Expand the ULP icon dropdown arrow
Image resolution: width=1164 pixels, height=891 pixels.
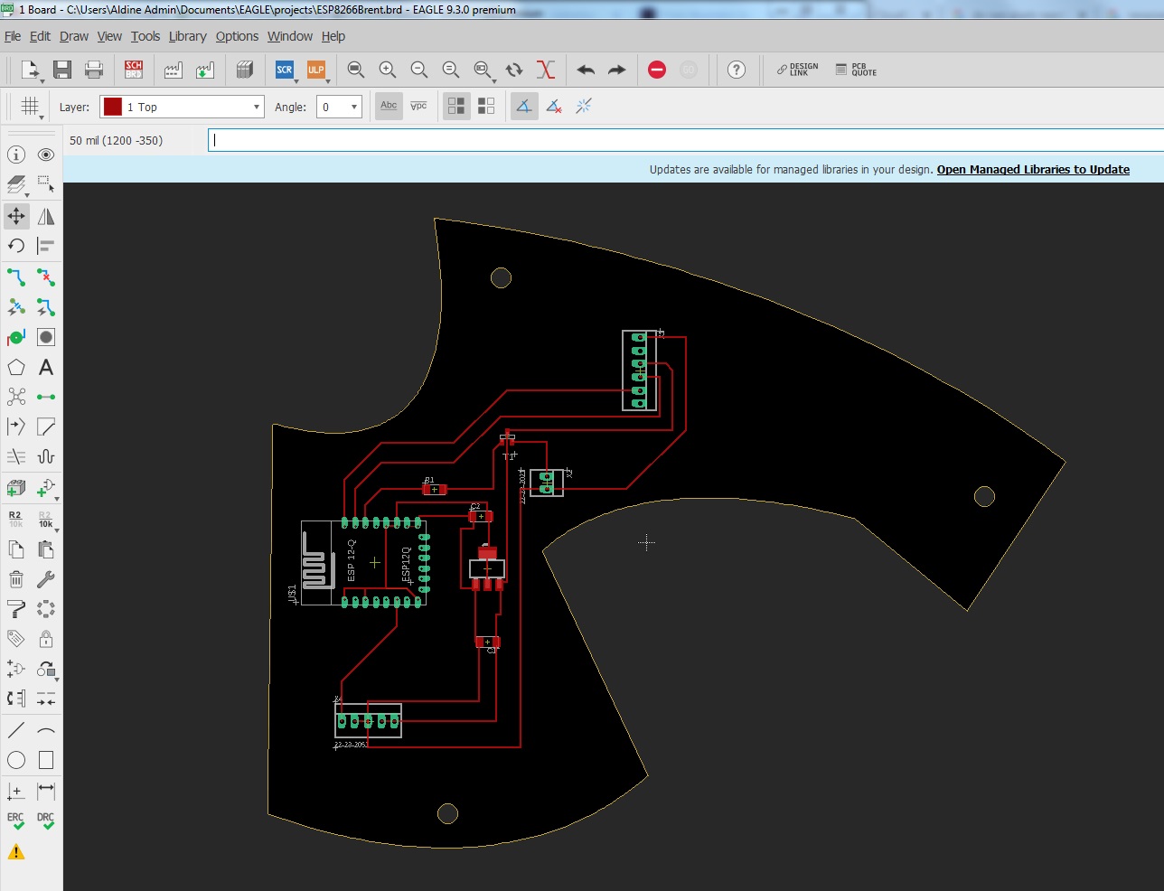tap(327, 81)
